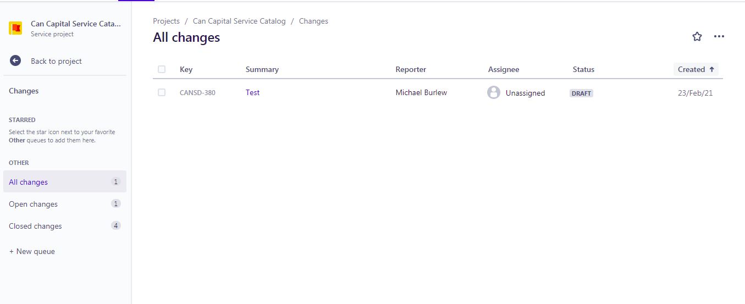This screenshot has width=745, height=304.
Task: Open Can Capital Service Catalog breadcrumb
Action: coord(239,21)
